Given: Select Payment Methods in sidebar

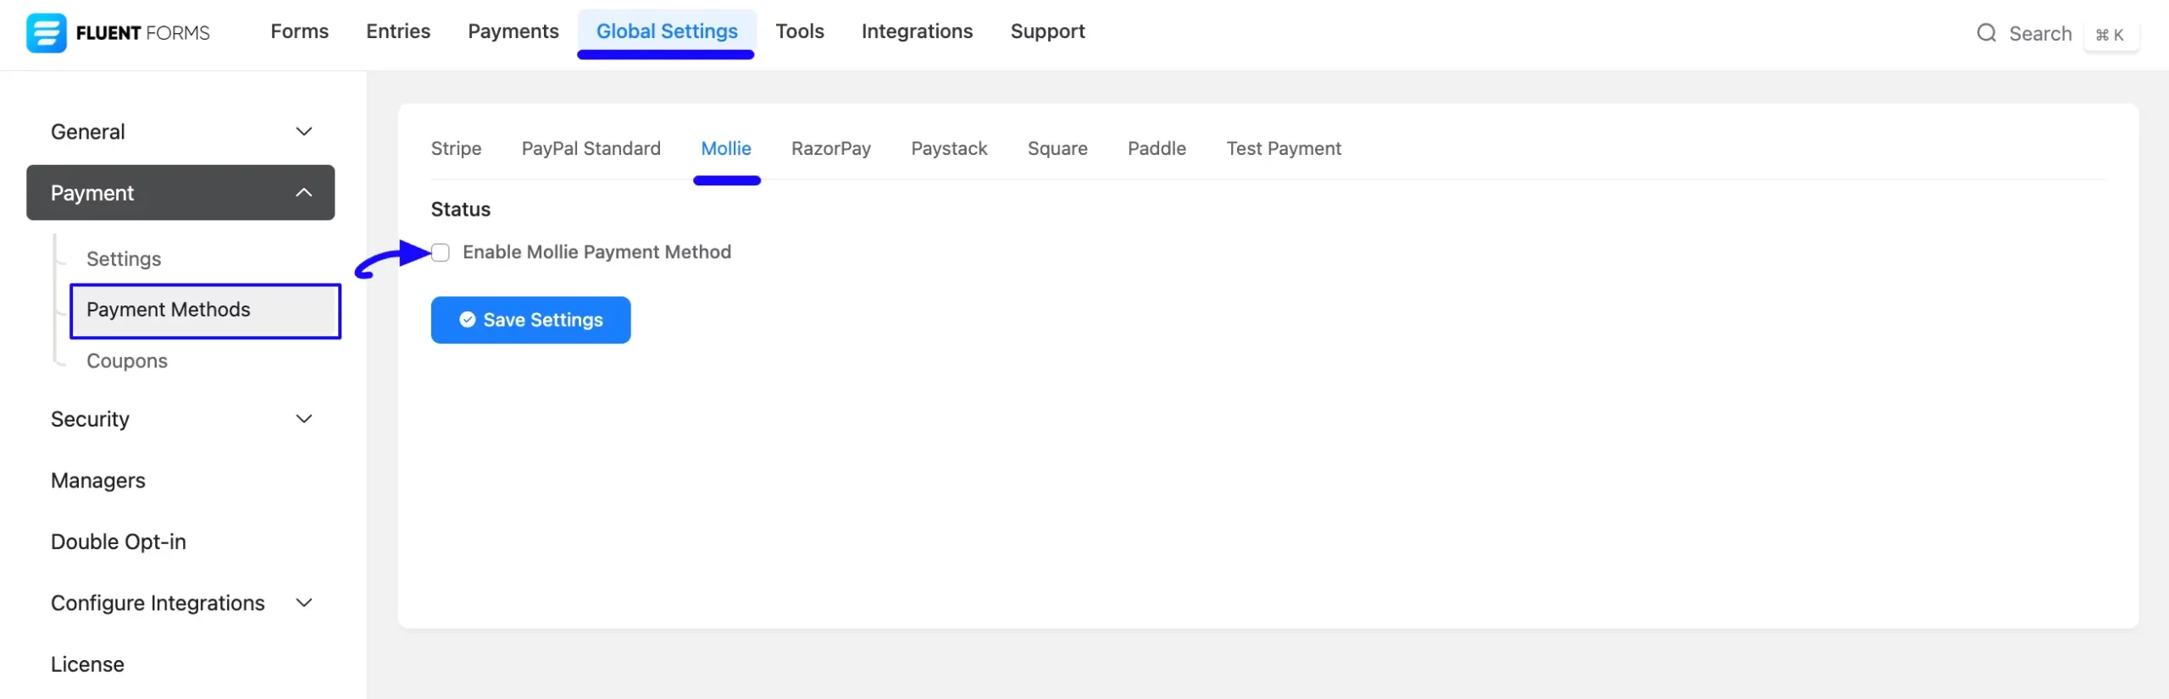Looking at the screenshot, I should click(206, 311).
